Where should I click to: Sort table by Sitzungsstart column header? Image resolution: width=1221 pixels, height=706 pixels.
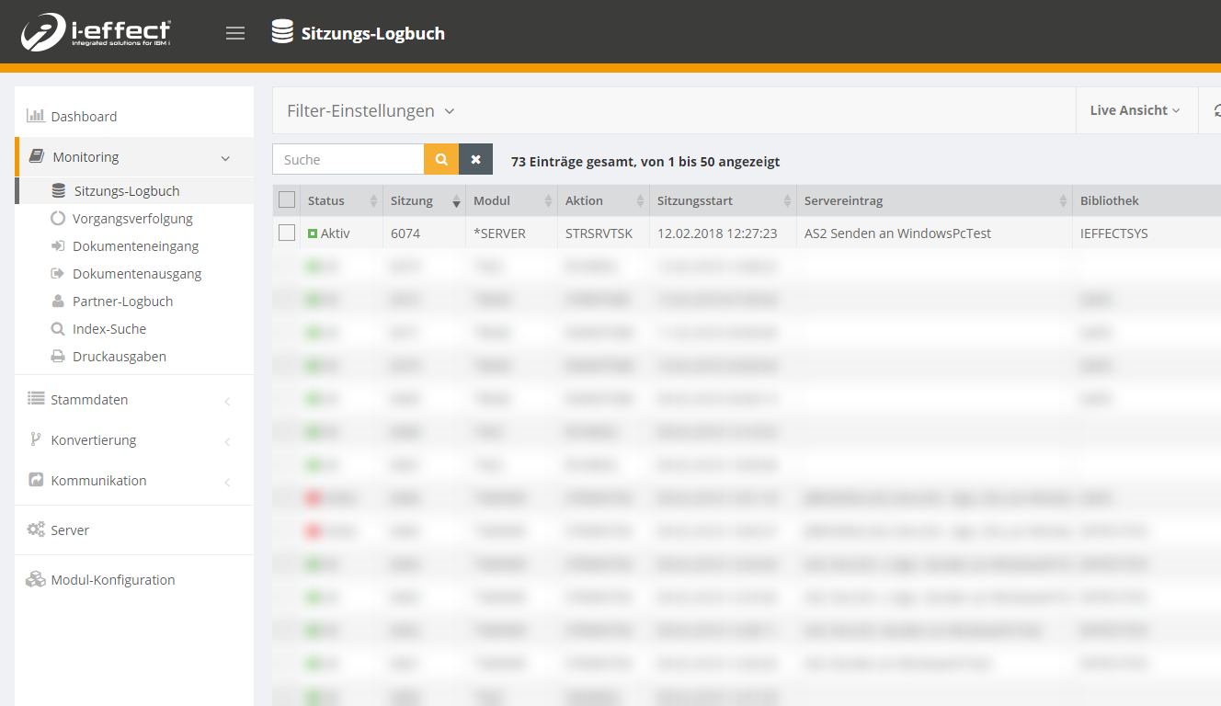point(694,200)
